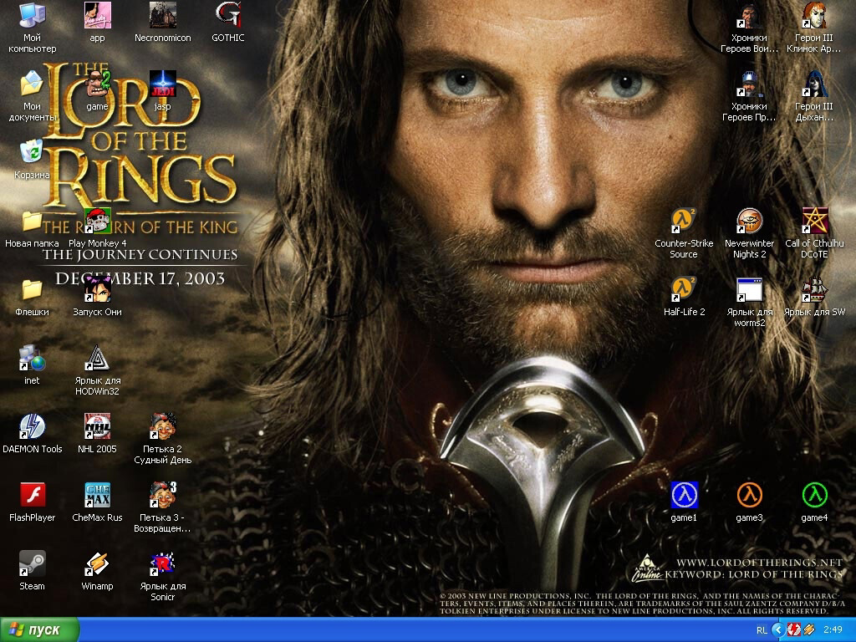
Task: Select the Necronomicon desktop icon
Action: click(x=163, y=15)
